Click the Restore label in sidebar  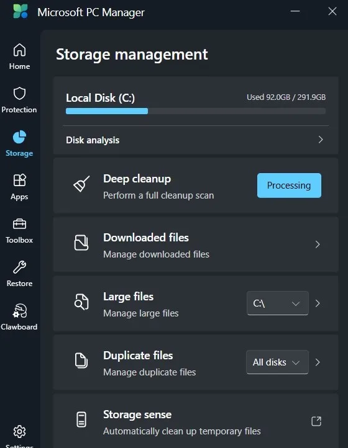[19, 284]
